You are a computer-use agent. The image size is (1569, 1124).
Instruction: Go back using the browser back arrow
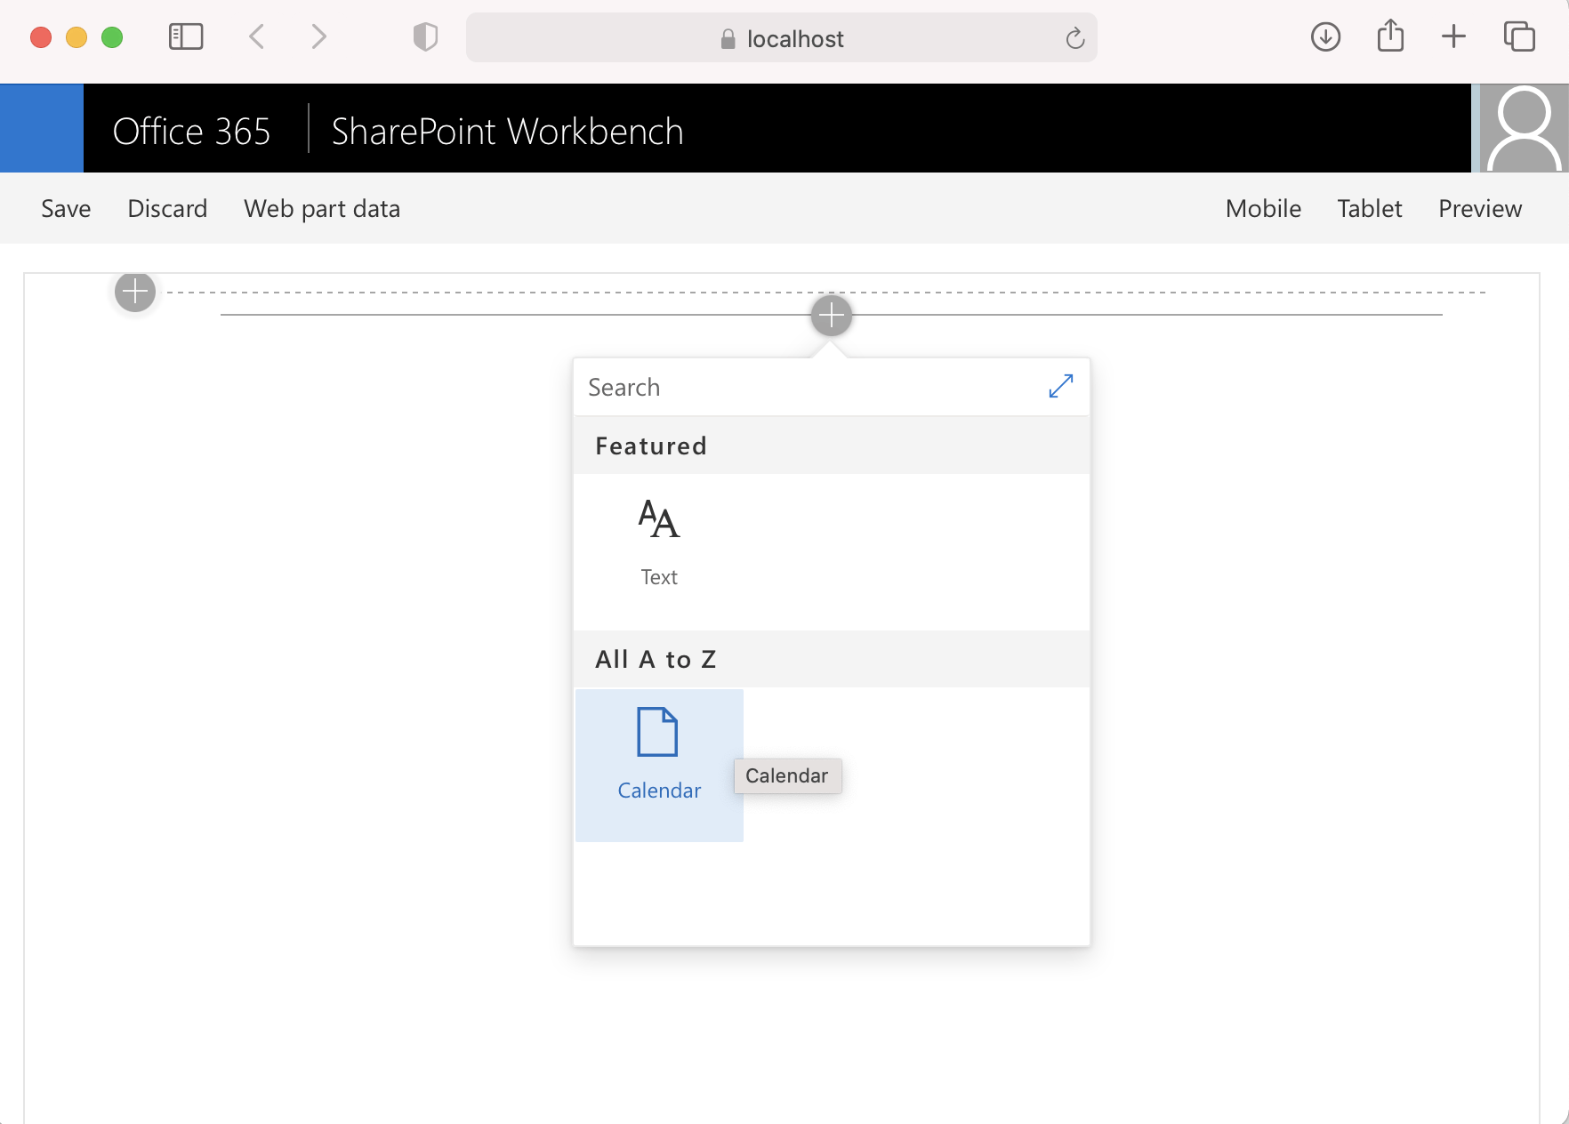point(257,37)
